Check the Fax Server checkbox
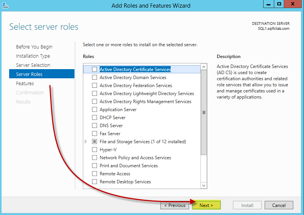This screenshot has height=215, width=304. pos(94,134)
